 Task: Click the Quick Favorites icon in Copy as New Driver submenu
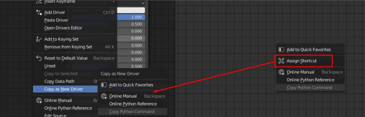pos(104,85)
